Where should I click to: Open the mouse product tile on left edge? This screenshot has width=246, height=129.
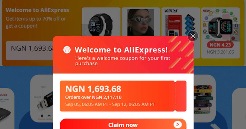click(x=7, y=108)
